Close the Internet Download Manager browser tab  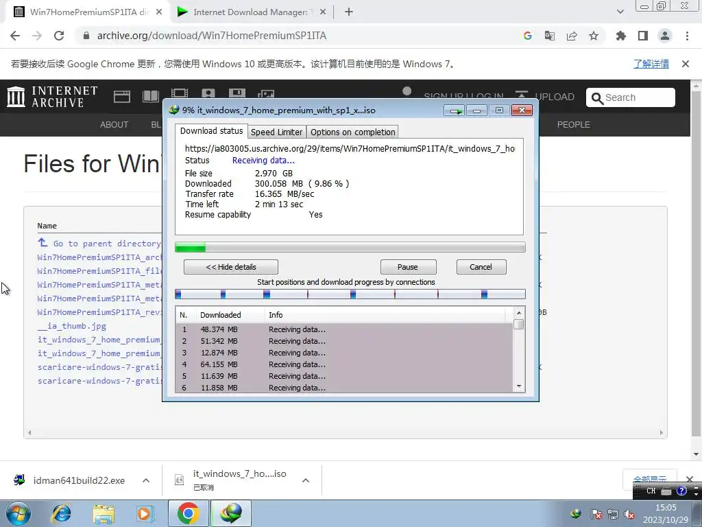323,12
